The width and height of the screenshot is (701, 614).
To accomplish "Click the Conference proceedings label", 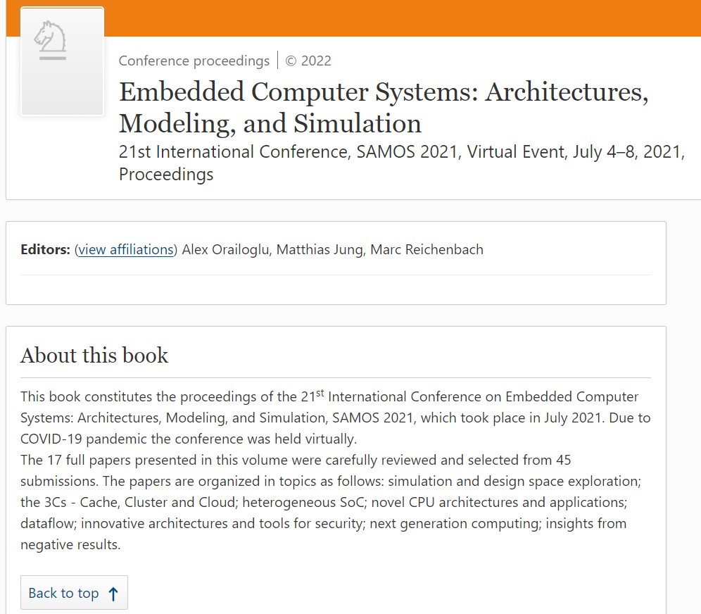I will tap(194, 61).
